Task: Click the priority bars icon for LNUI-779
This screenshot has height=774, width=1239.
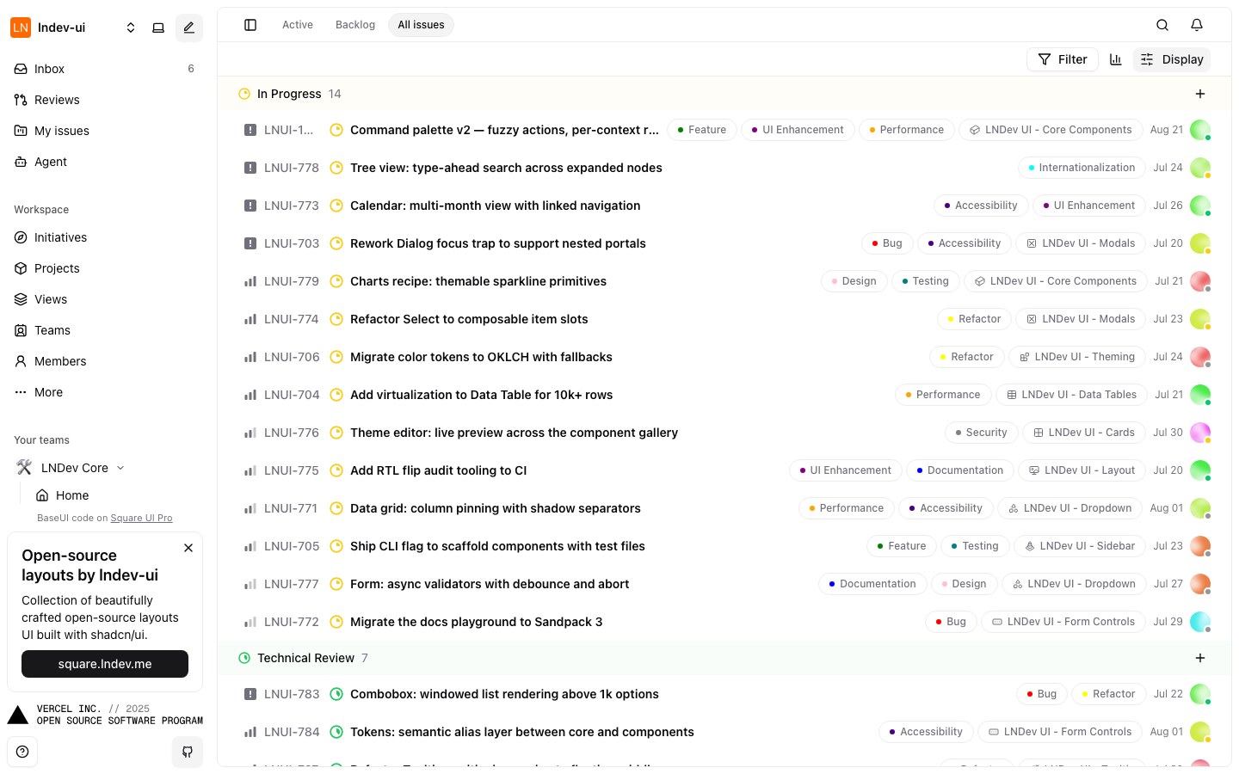Action: point(250,281)
